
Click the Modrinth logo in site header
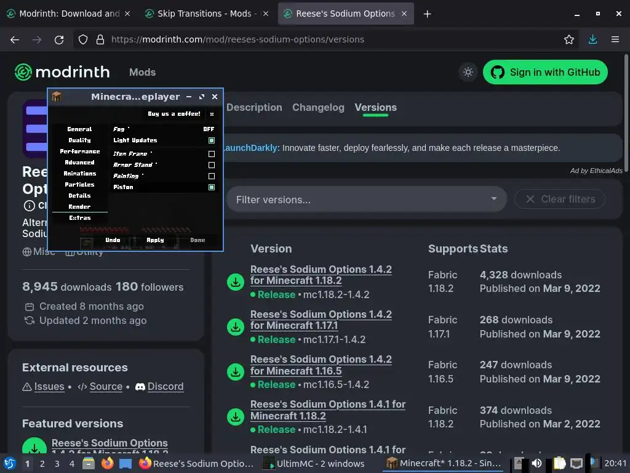tap(62, 72)
